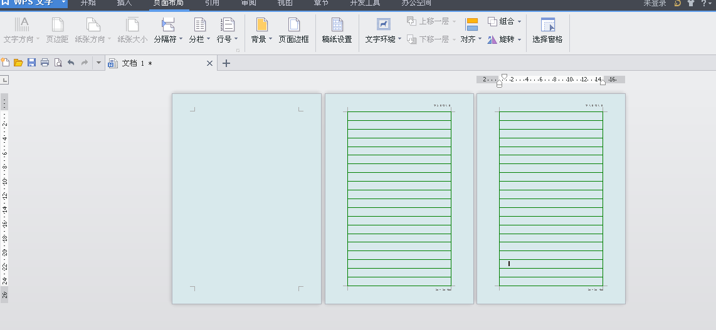Switch to the 章节 chapter tab
Image resolution: width=716 pixels, height=330 pixels.
pyautogui.click(x=321, y=3)
